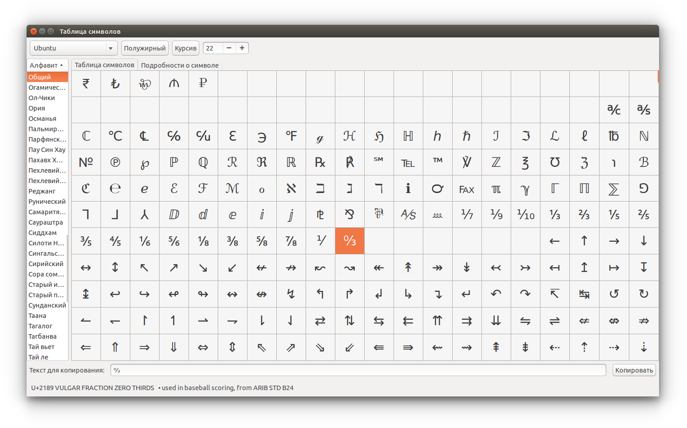The height and width of the screenshot is (428, 687).
Task: Select Рунический in the script list
Action: (x=47, y=202)
